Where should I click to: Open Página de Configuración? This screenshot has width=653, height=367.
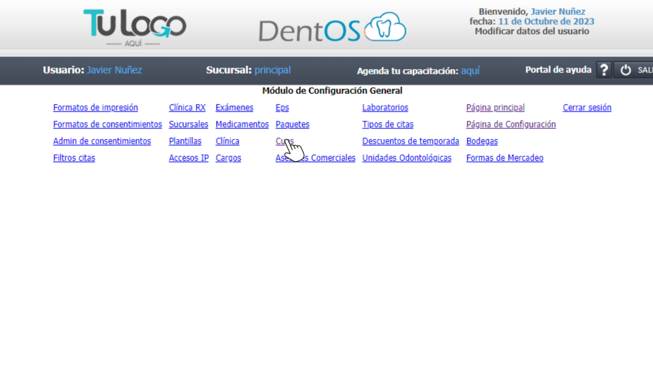(511, 125)
